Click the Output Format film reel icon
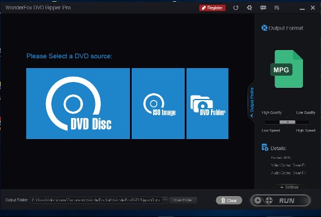321x217 pixels. (x=264, y=28)
